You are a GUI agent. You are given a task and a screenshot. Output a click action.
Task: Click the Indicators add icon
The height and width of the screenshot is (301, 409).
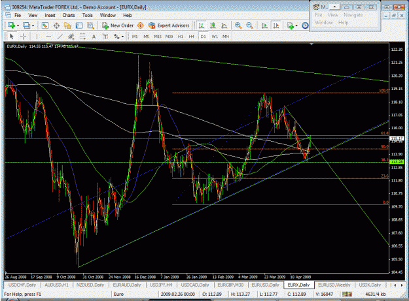[291, 25]
